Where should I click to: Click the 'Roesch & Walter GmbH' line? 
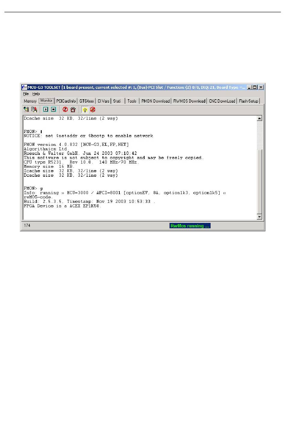click(x=80, y=153)
